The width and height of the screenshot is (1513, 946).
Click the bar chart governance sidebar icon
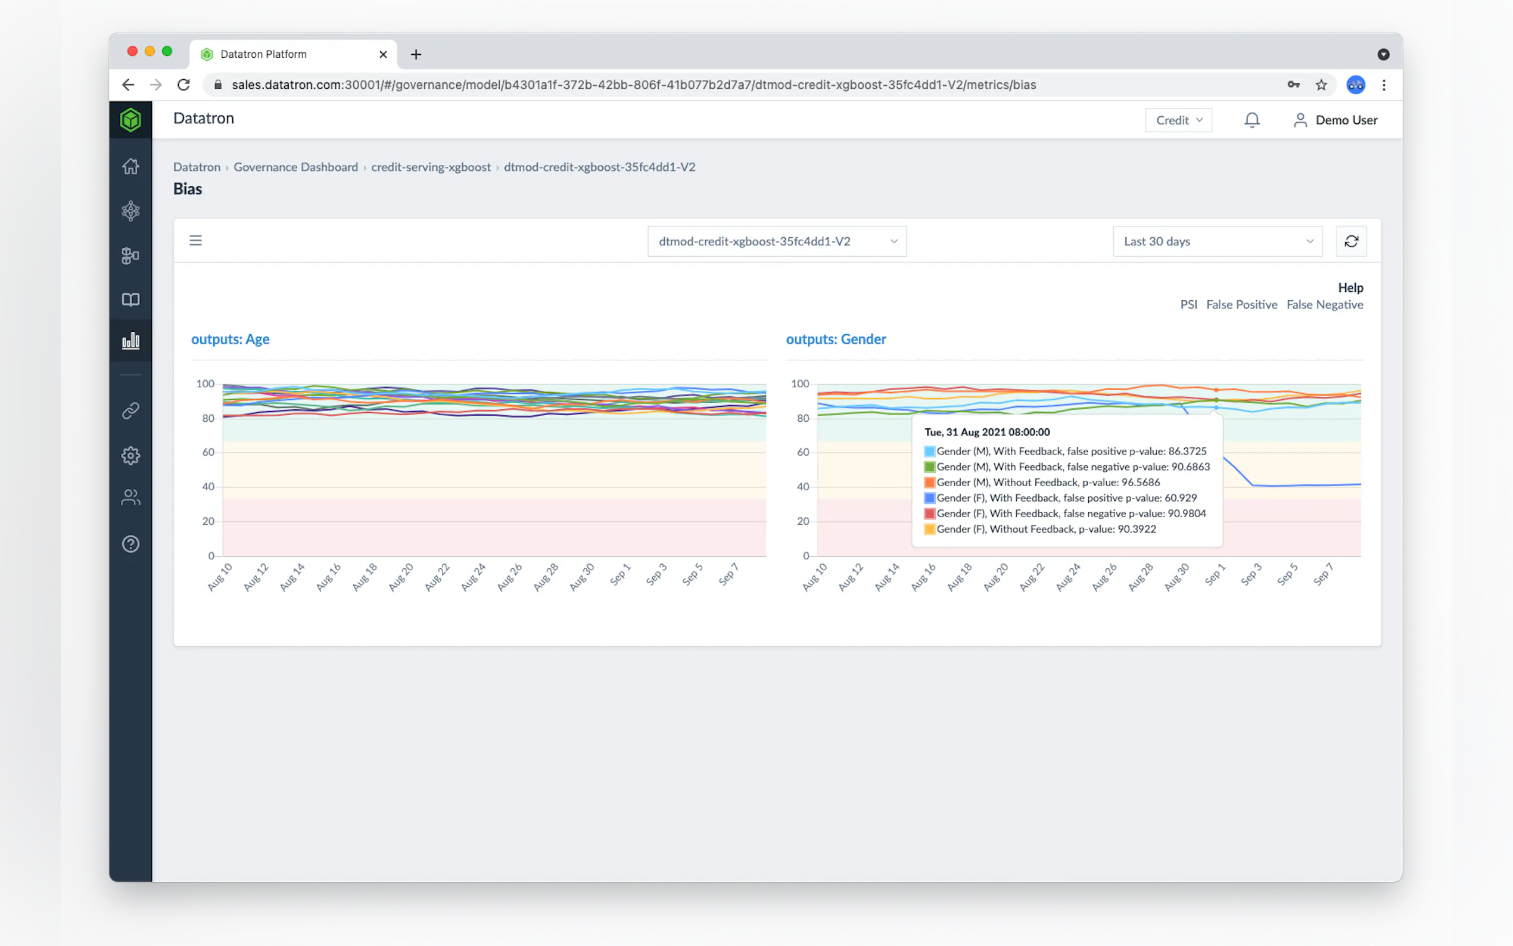pyautogui.click(x=130, y=340)
